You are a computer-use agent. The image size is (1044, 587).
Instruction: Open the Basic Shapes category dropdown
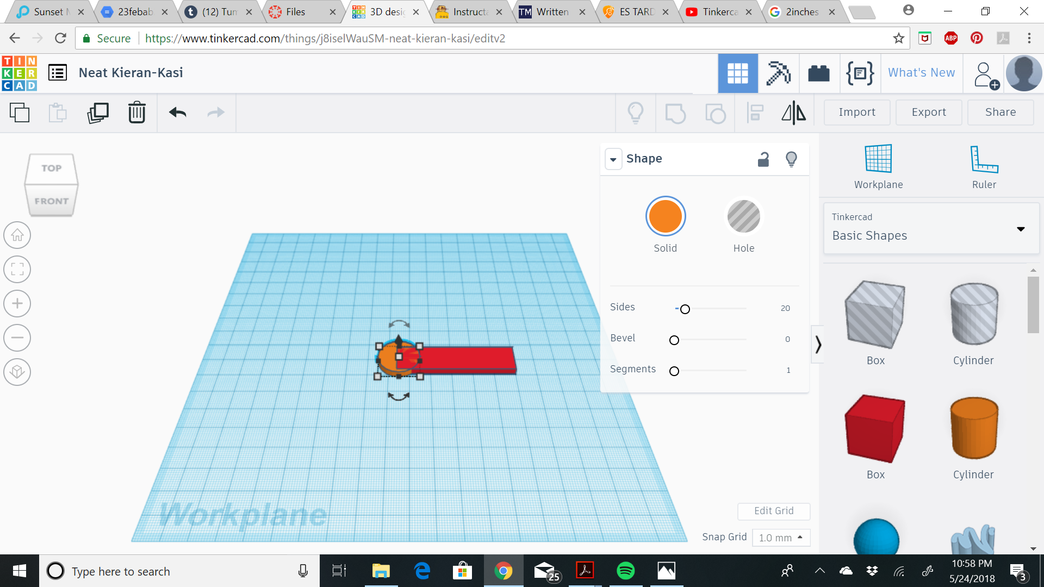coord(931,229)
